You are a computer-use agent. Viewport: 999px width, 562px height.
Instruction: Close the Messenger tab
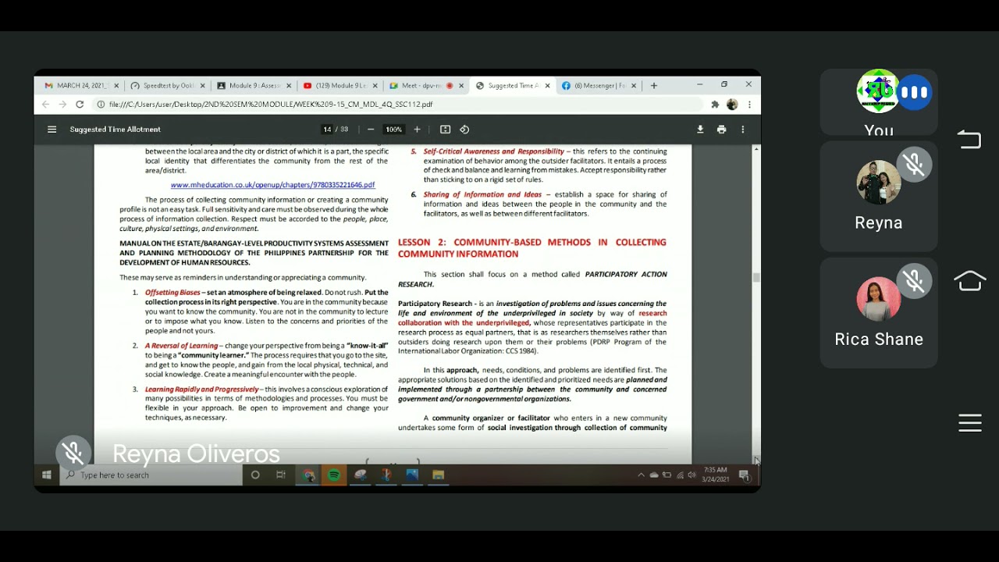coord(634,86)
